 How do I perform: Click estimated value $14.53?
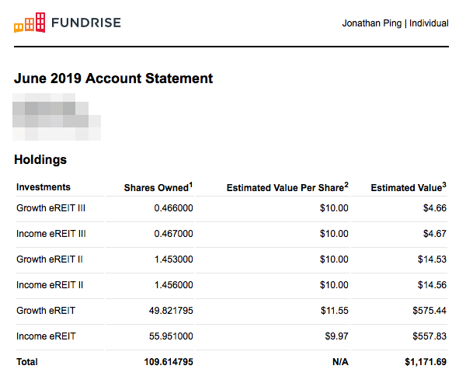(x=432, y=259)
